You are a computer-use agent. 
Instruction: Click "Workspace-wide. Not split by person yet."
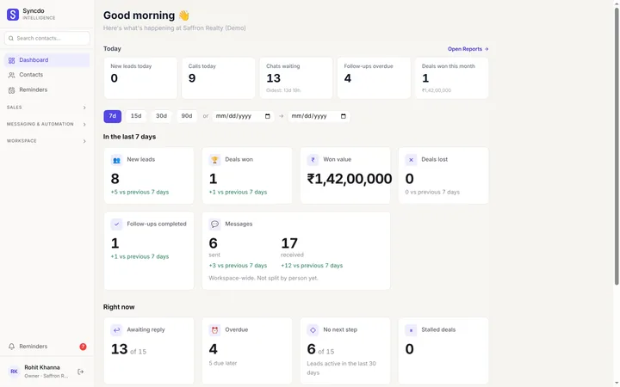[263, 279]
